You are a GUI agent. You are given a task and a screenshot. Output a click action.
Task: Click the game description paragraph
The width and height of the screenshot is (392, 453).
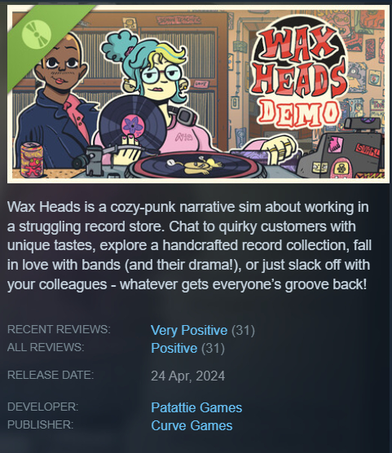[189, 245]
